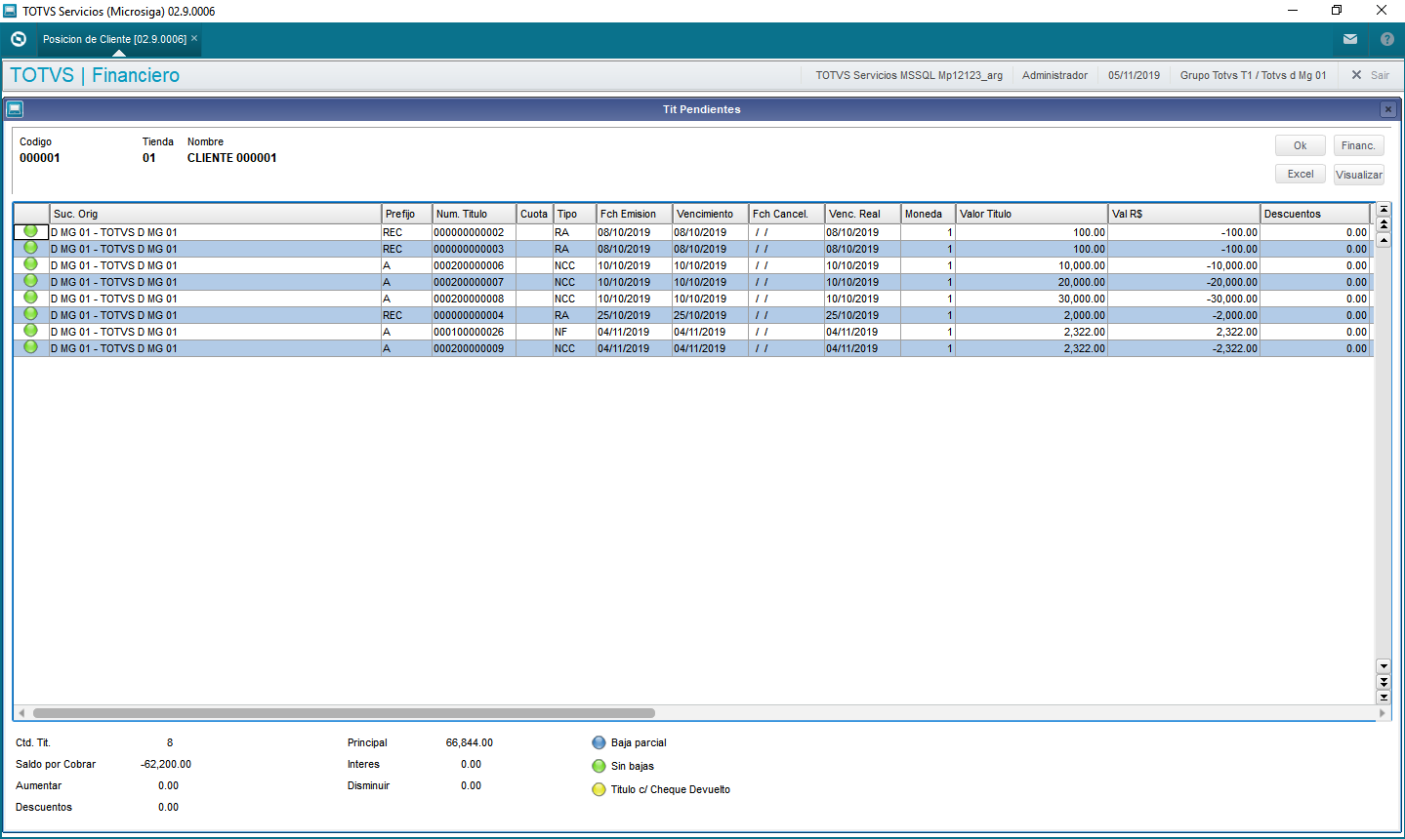Export using the Excel button
Screen dimensions: 1405x839
(x=1301, y=174)
